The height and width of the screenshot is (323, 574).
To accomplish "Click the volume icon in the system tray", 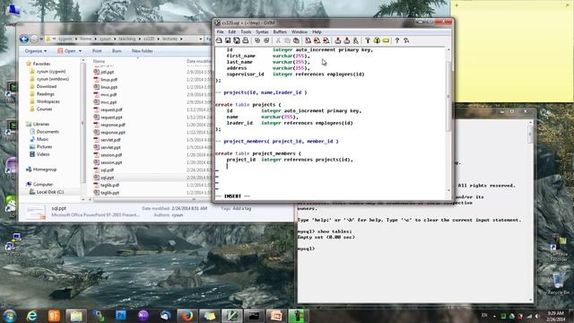I will [537, 316].
